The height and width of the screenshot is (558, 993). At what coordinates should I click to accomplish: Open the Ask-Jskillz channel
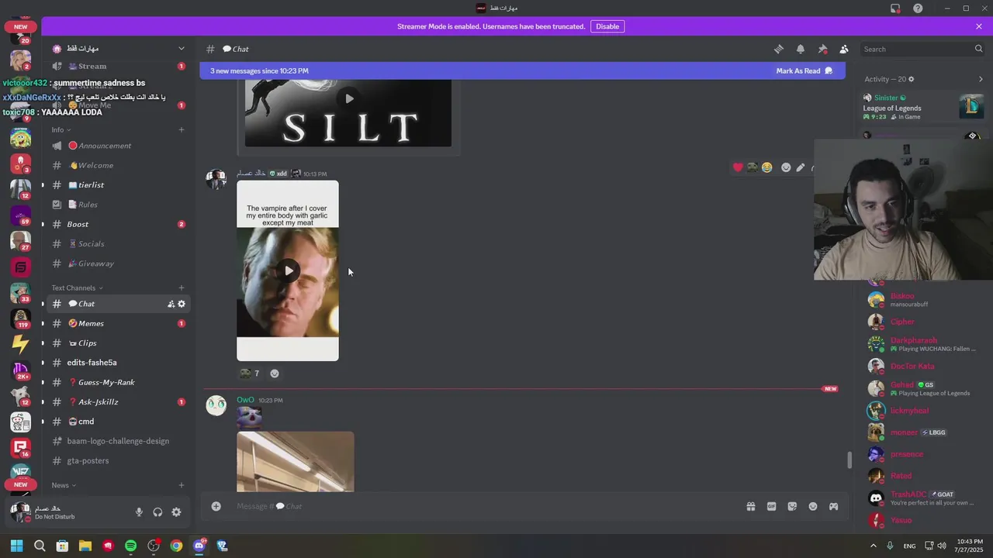(118, 401)
